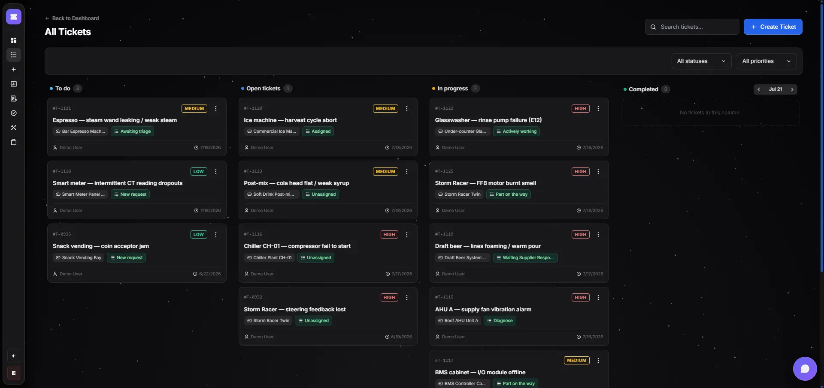Click the In progress column header
Viewport: 824px width, 388px height.
click(453, 89)
